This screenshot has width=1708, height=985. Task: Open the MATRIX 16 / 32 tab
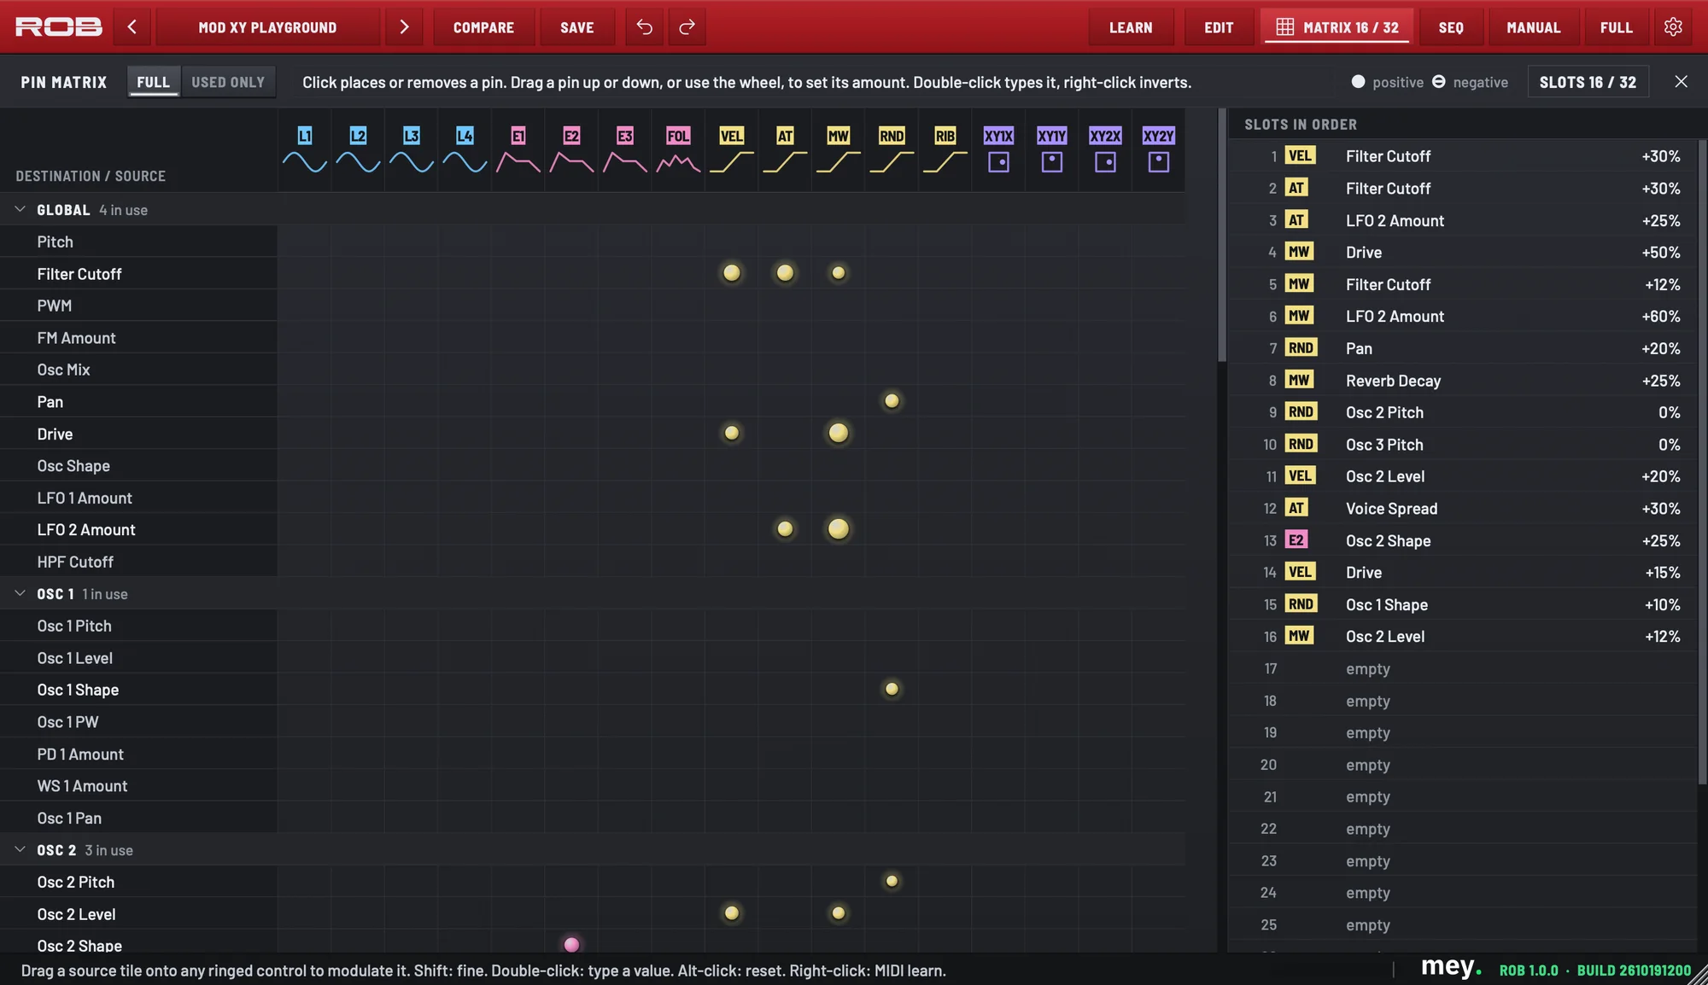(1337, 27)
